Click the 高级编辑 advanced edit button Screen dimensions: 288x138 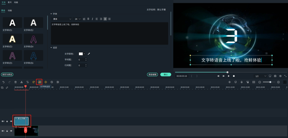[152, 75]
